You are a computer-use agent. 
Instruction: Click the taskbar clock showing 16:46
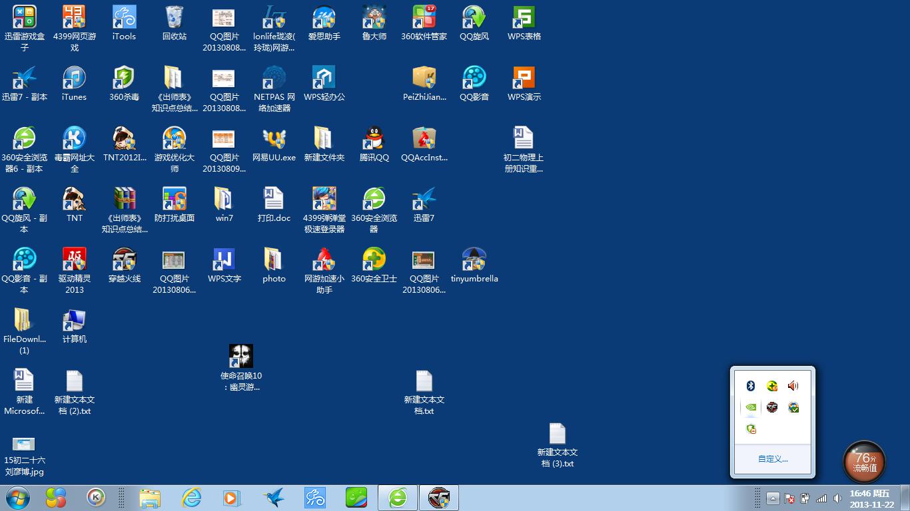click(x=871, y=499)
